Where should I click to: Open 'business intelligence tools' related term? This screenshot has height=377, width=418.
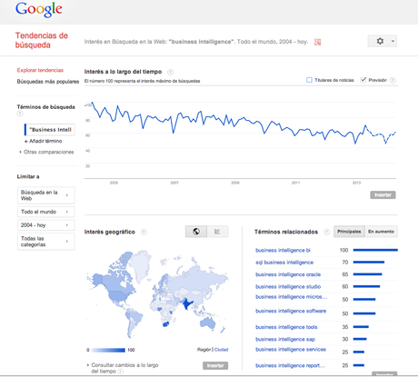(x=286, y=327)
